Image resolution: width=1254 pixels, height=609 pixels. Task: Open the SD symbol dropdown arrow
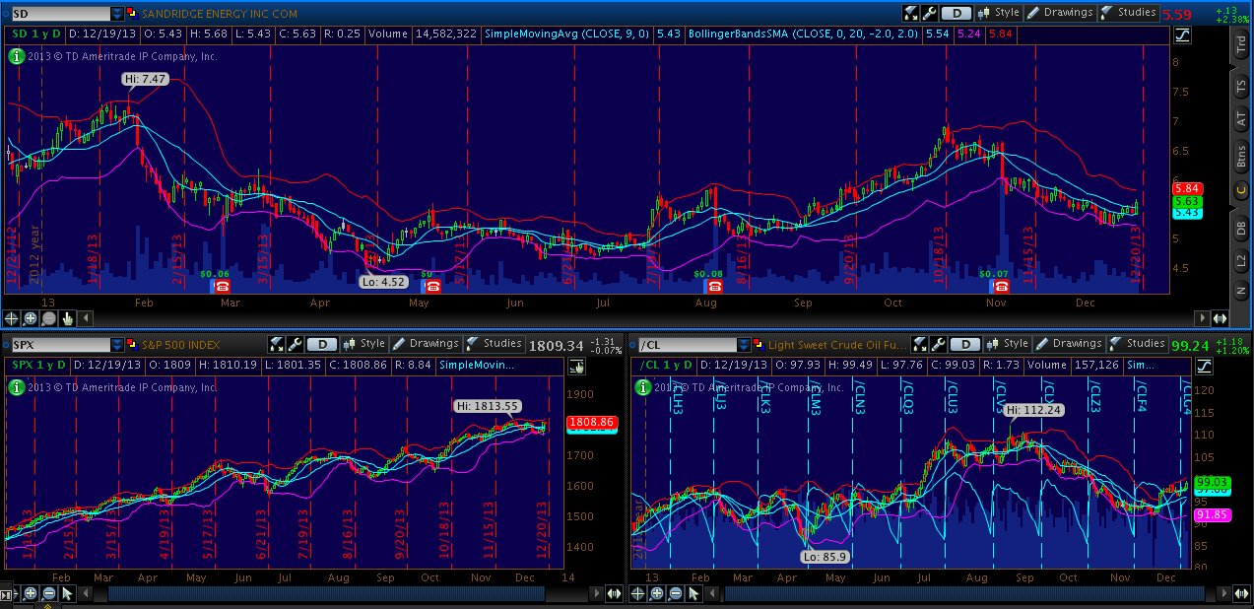tap(118, 14)
